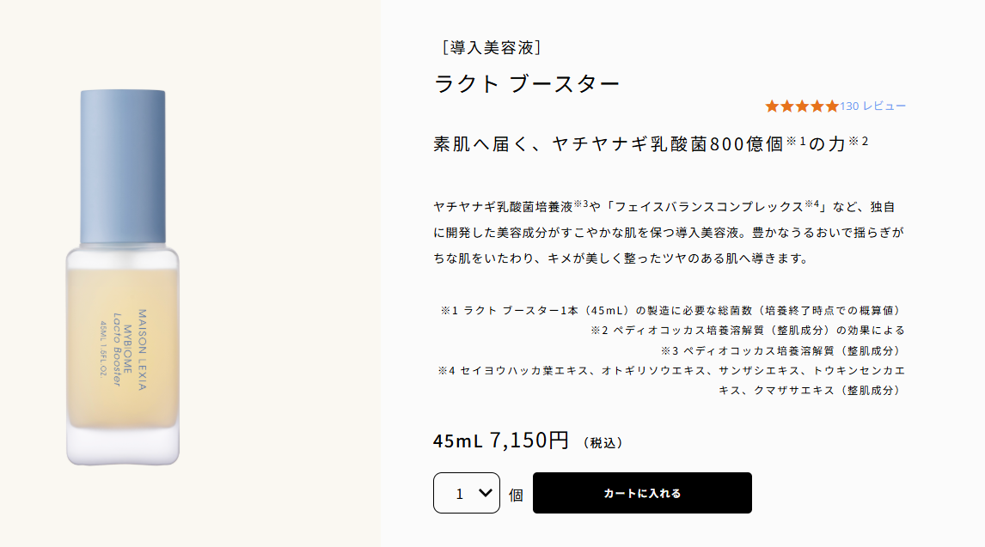Open the 130 レビュー reviews link
Viewport: 985px width, 547px height.
(x=873, y=106)
